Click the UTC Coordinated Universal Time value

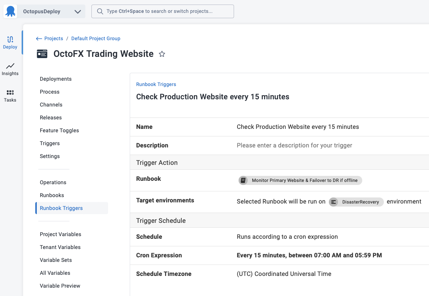point(284,274)
